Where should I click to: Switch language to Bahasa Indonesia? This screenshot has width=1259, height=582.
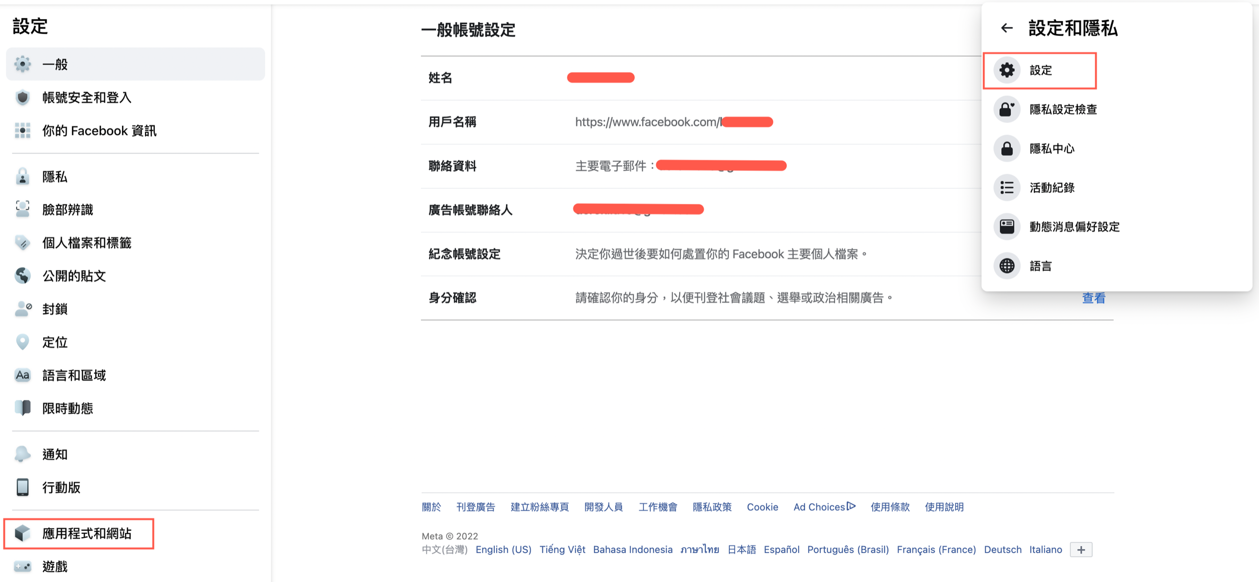point(632,550)
